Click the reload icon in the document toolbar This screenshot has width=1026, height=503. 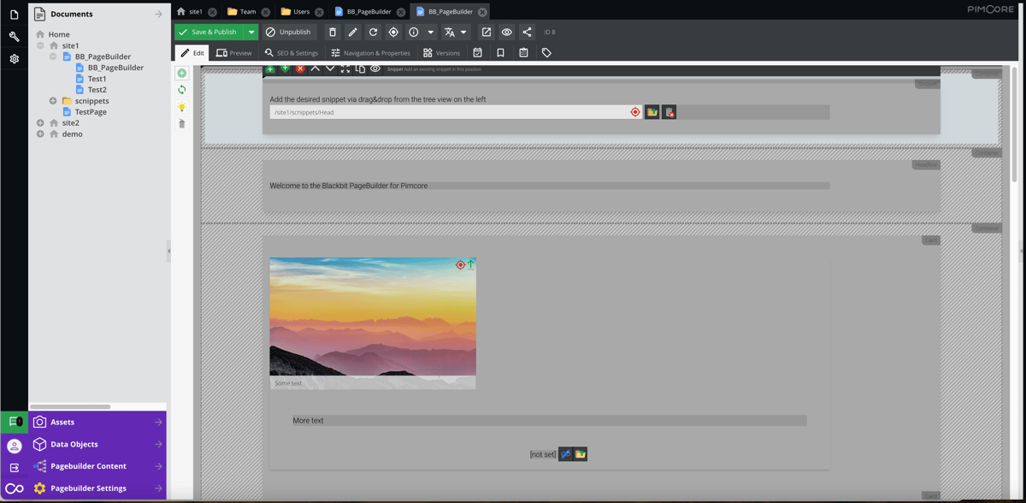coord(374,32)
